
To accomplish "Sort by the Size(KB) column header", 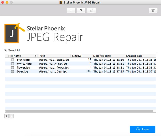I will (81, 56).
